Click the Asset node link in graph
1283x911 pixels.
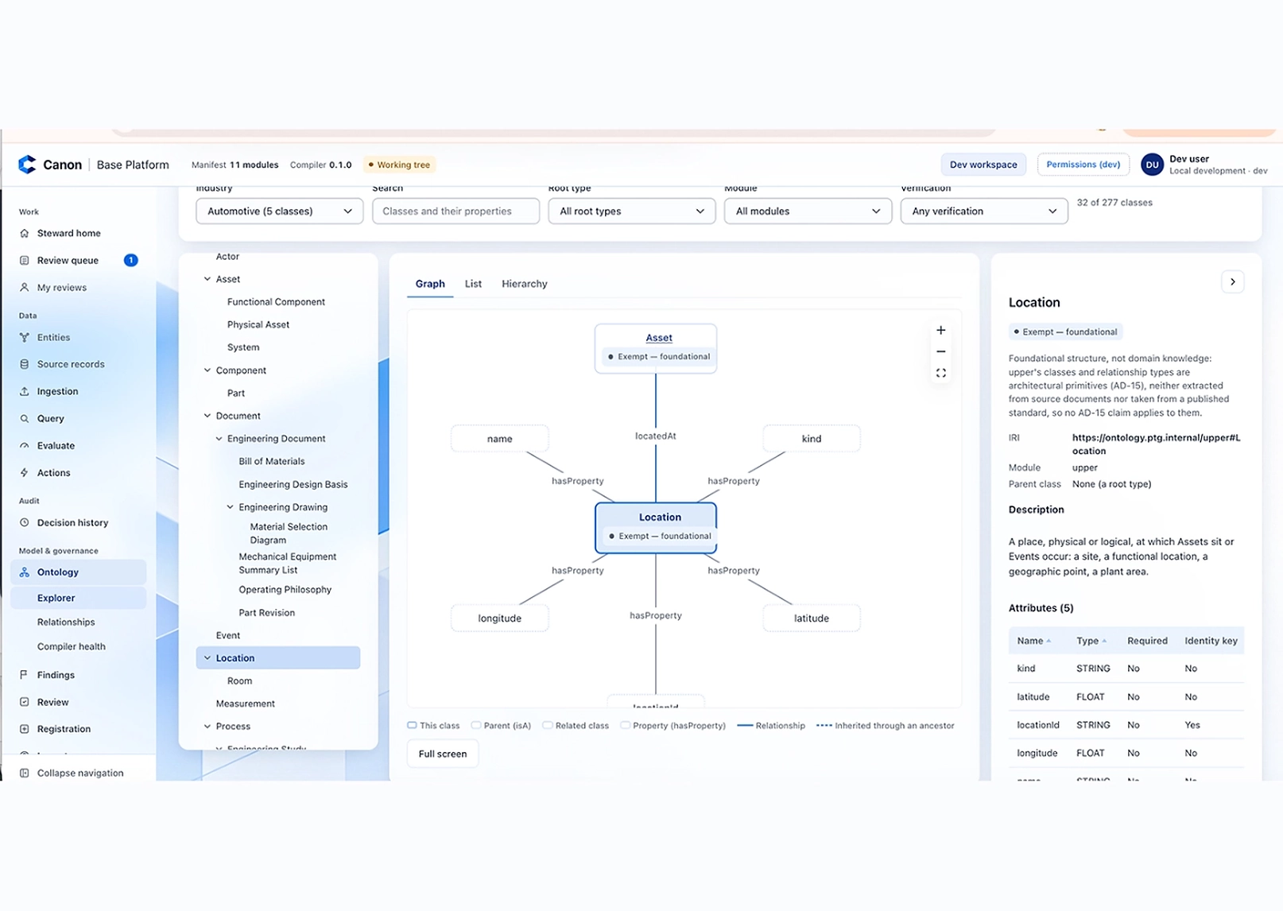click(659, 338)
